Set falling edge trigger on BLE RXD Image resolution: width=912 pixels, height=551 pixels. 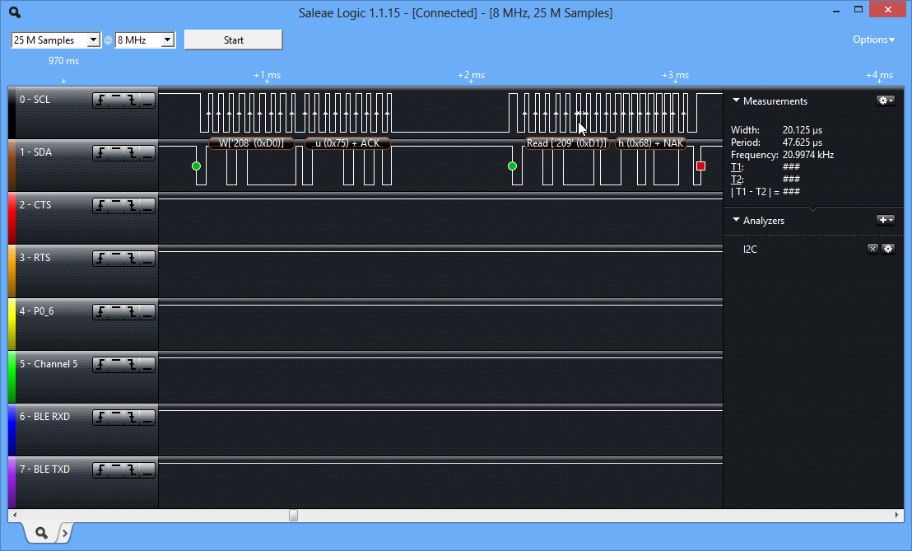tap(132, 418)
